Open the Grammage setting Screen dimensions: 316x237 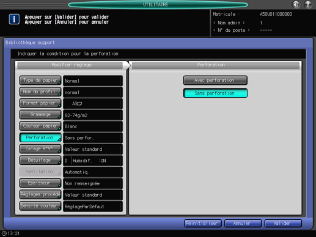40,115
